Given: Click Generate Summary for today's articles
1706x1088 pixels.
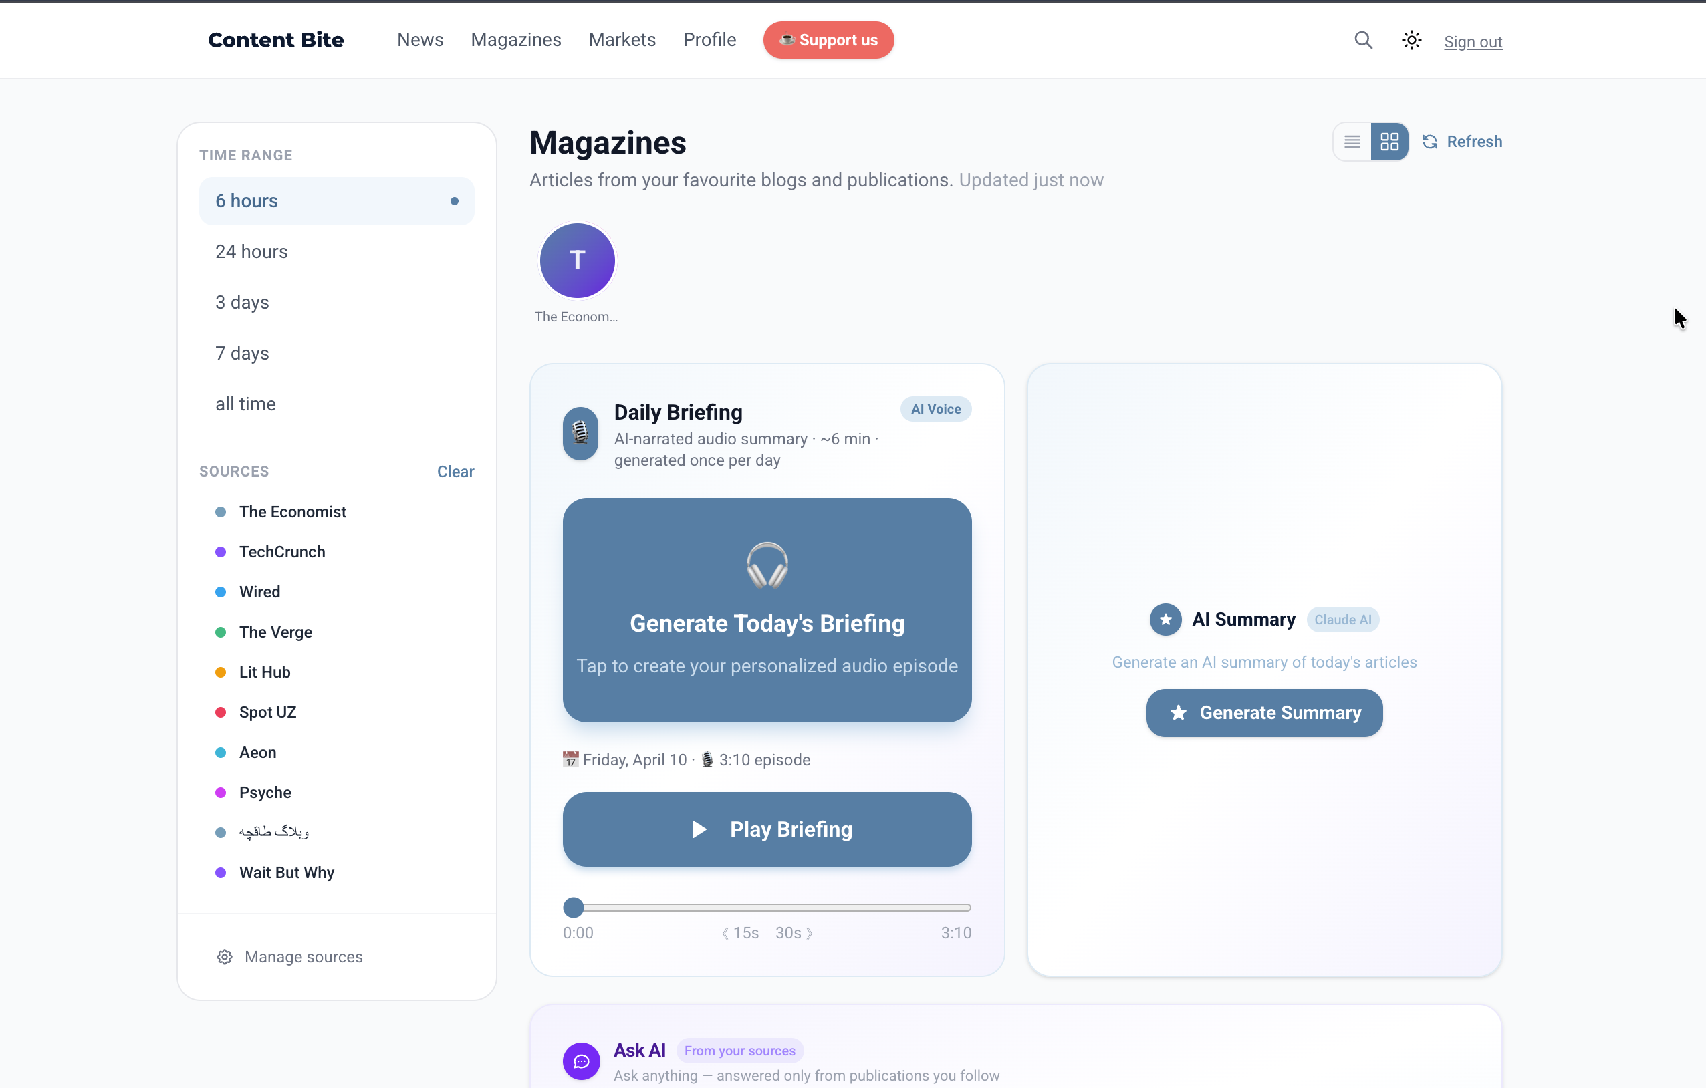Looking at the screenshot, I should point(1264,712).
